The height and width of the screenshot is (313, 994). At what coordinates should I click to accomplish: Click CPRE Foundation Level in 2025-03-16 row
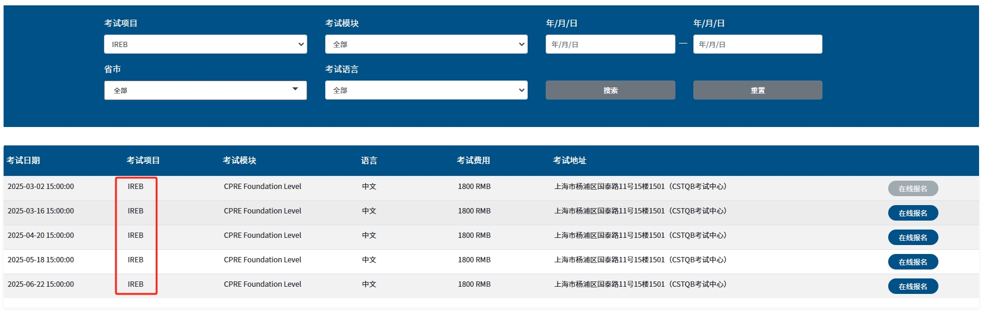point(262,211)
